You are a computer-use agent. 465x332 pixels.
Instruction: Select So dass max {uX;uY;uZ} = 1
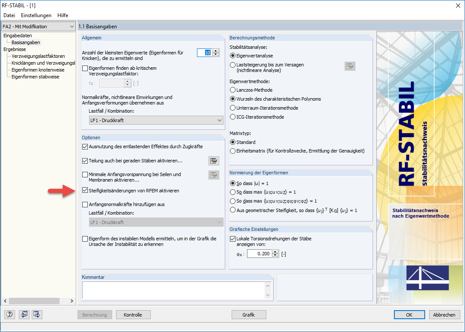pyautogui.click(x=233, y=192)
